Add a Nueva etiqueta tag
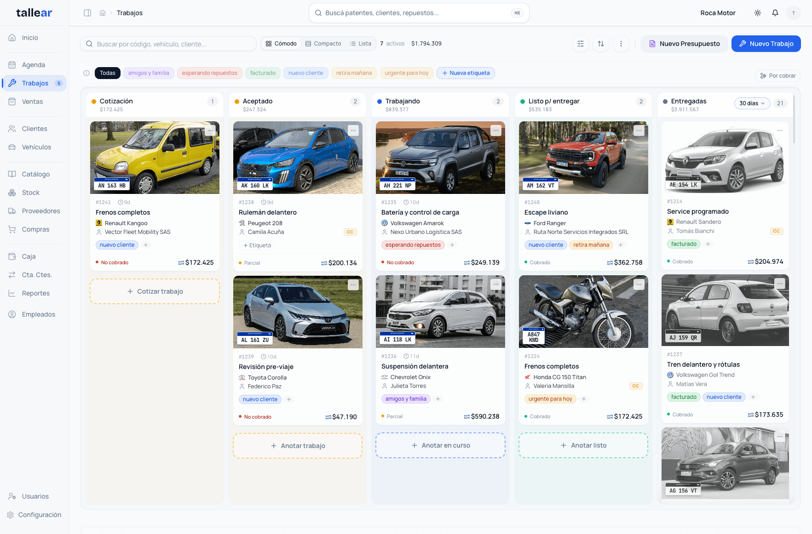Image resolution: width=812 pixels, height=534 pixels. click(x=466, y=73)
